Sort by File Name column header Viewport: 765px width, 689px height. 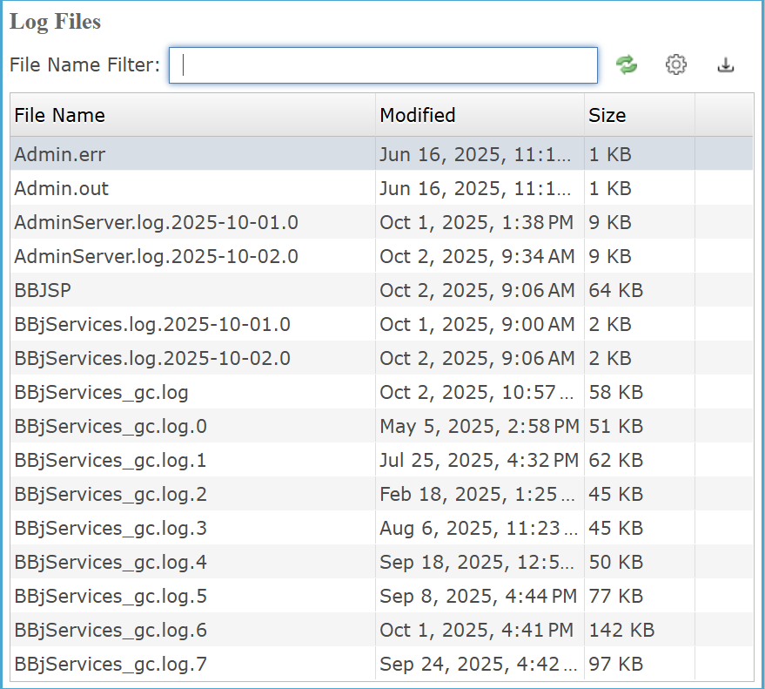coord(60,115)
